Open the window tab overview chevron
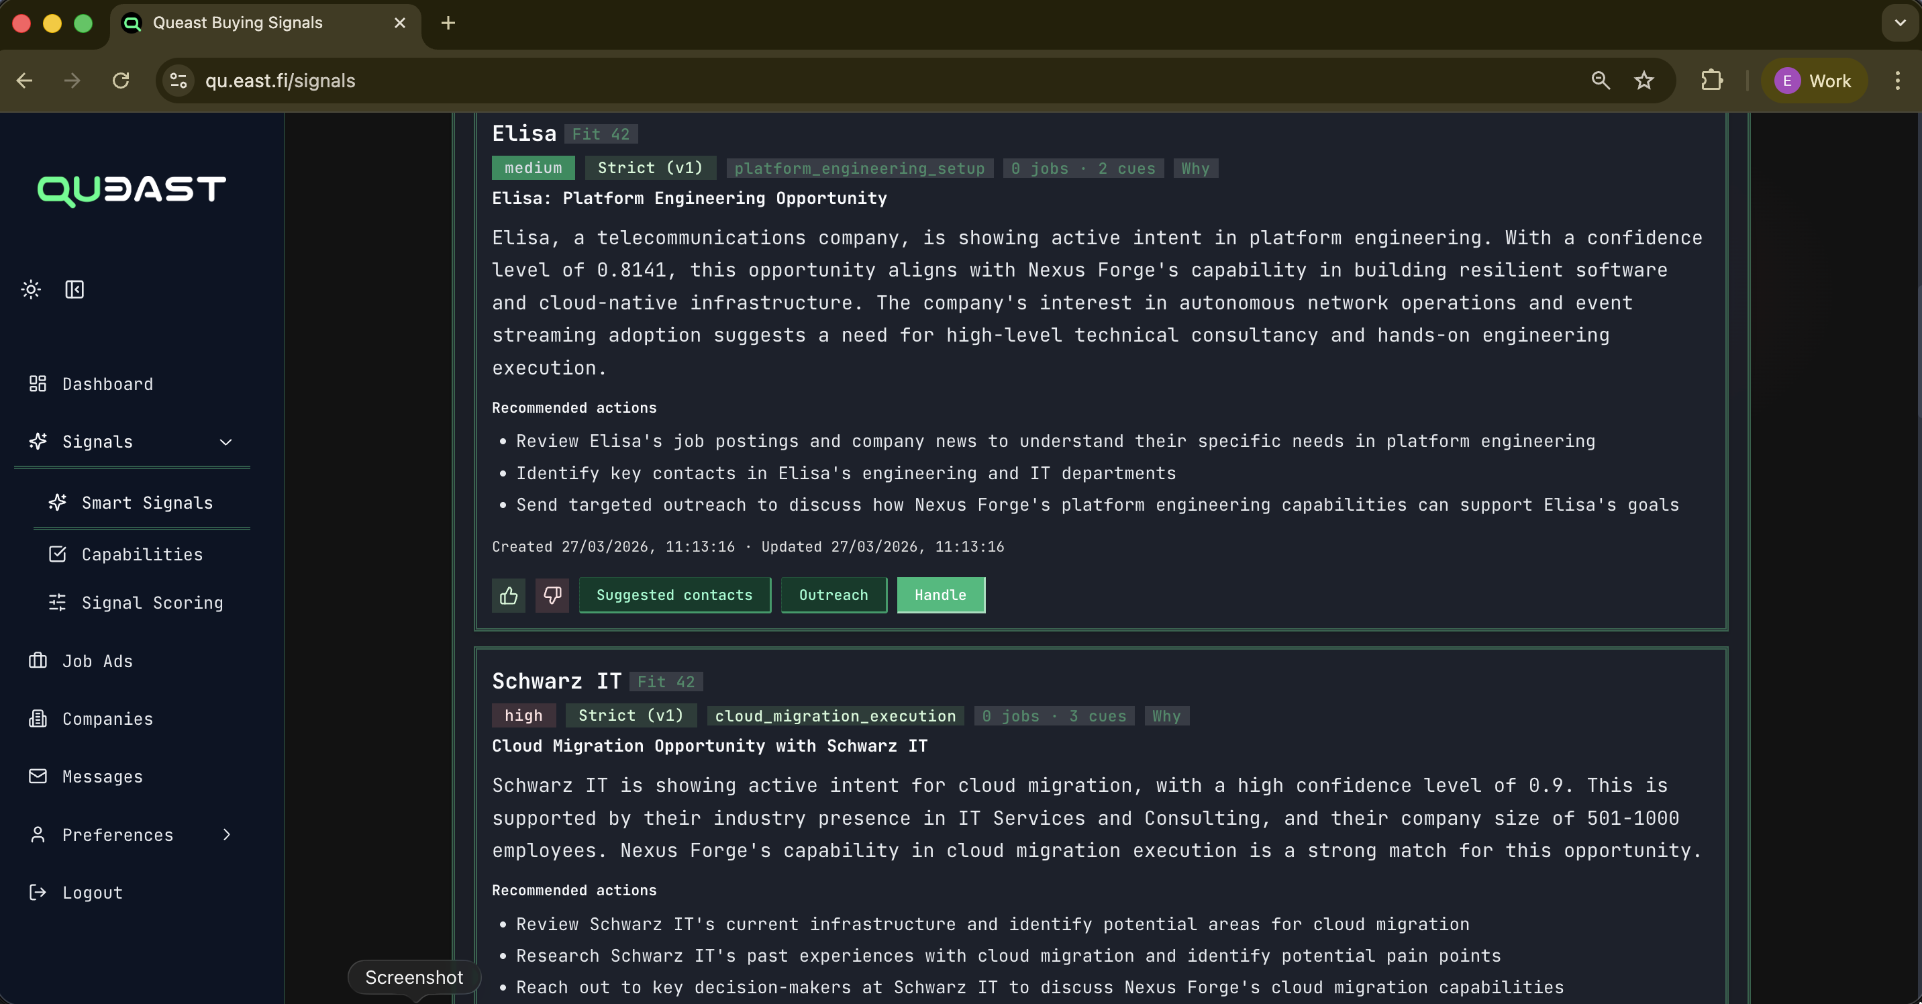 1896,23
